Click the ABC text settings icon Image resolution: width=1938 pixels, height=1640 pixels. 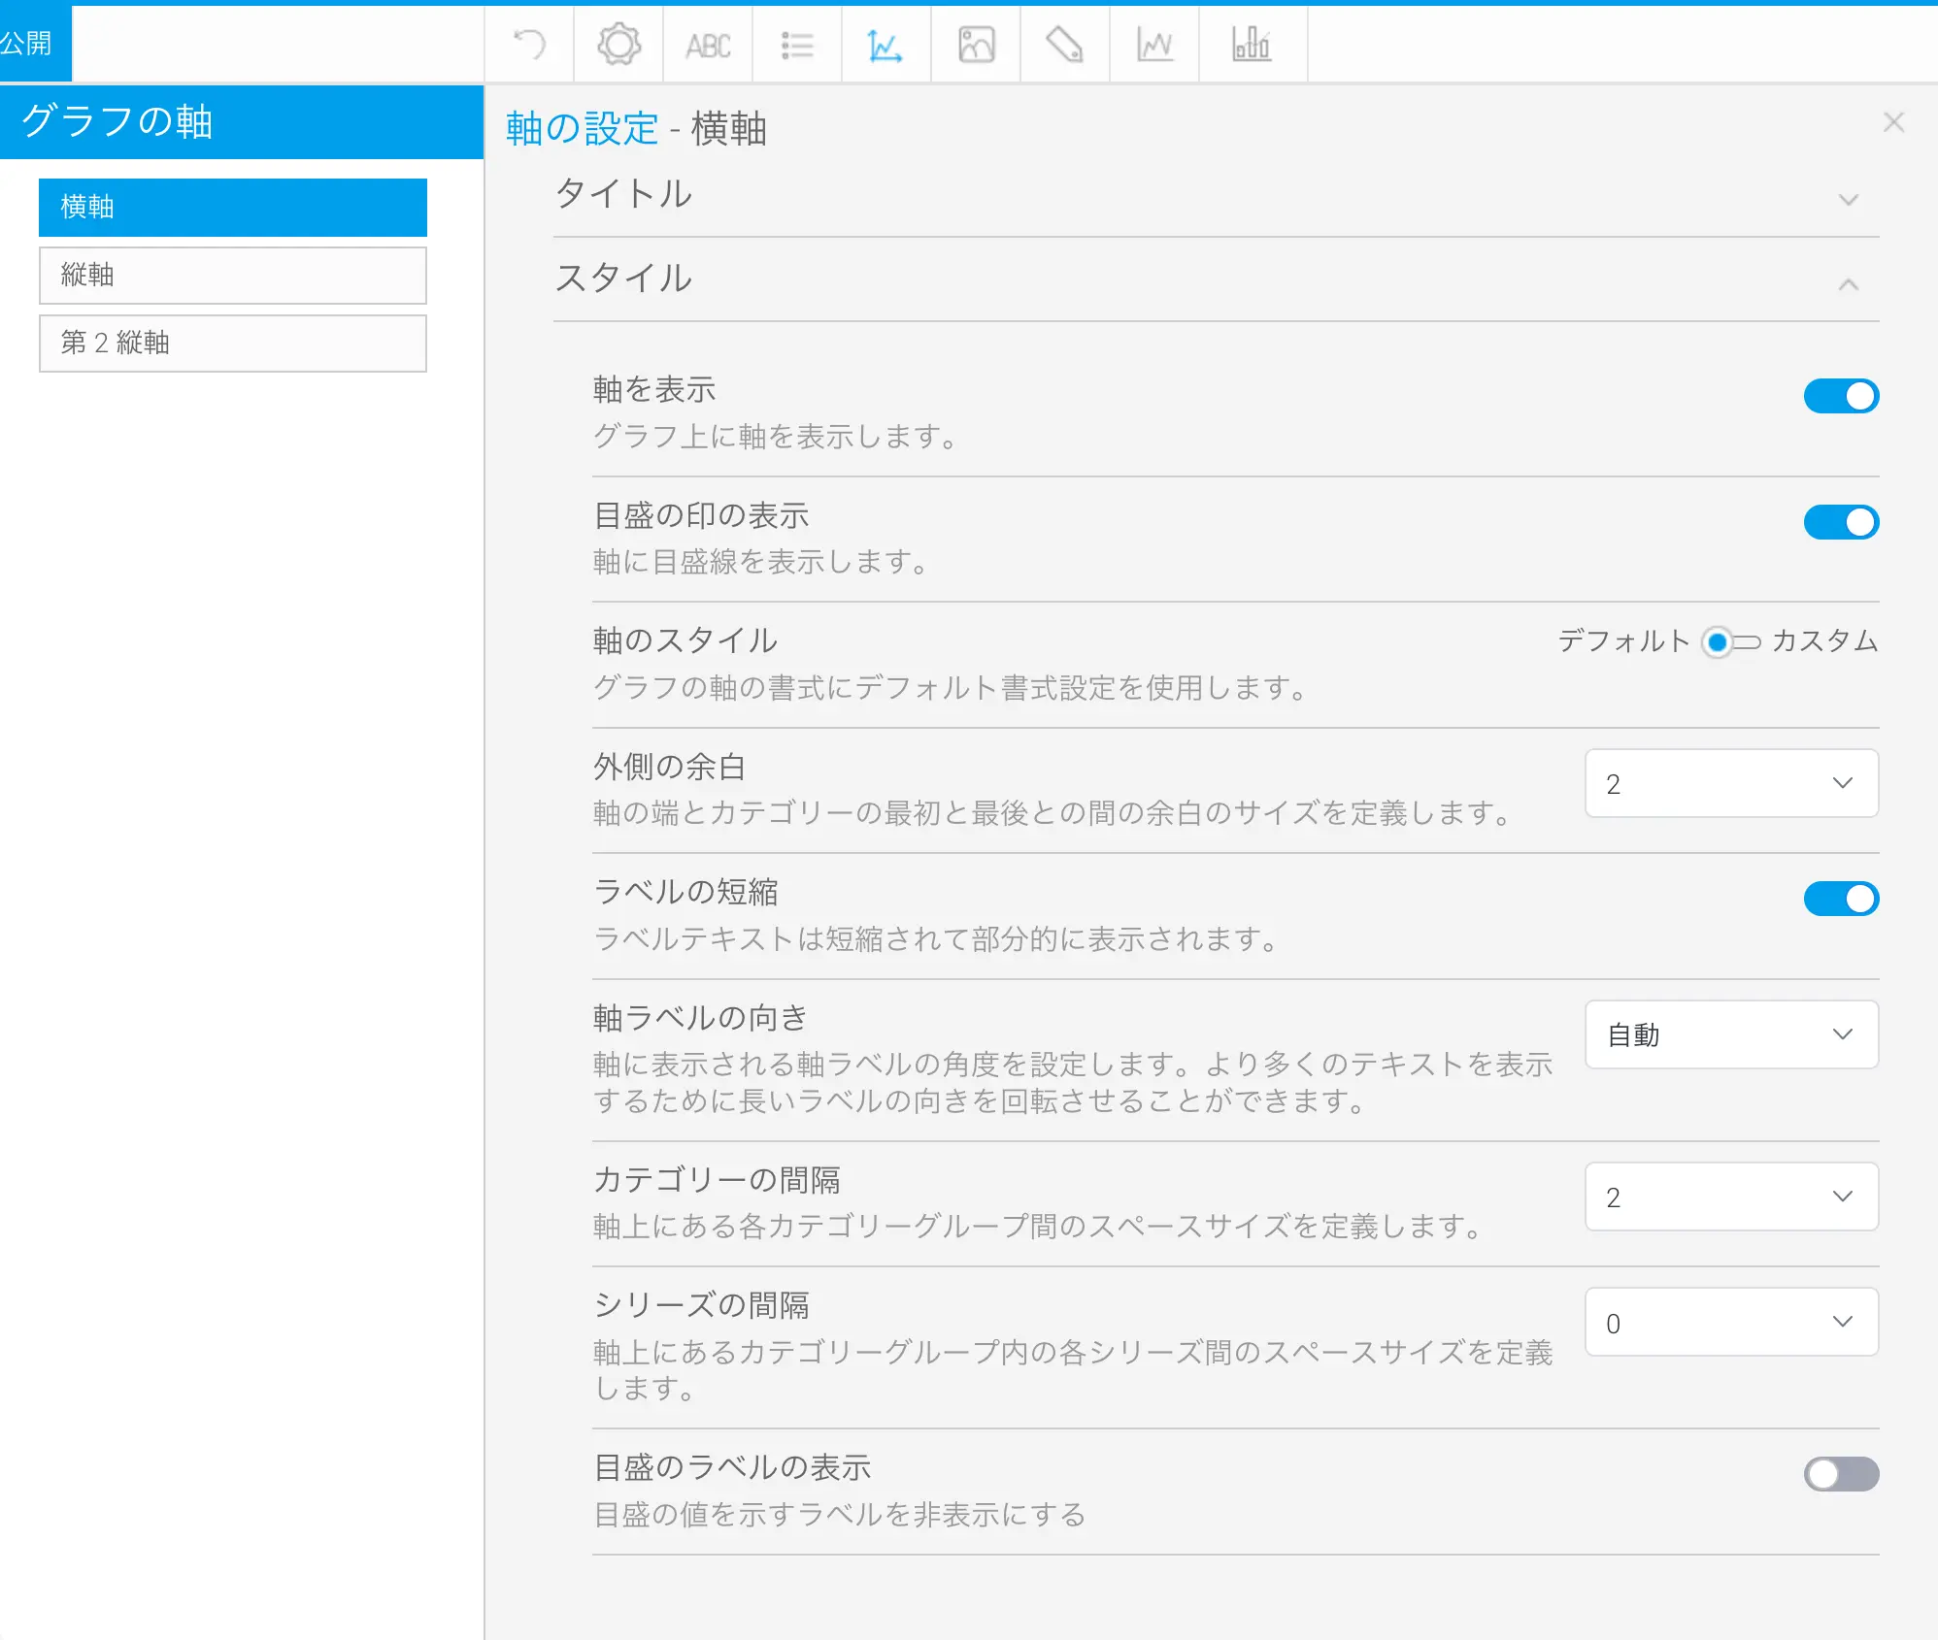tap(708, 46)
